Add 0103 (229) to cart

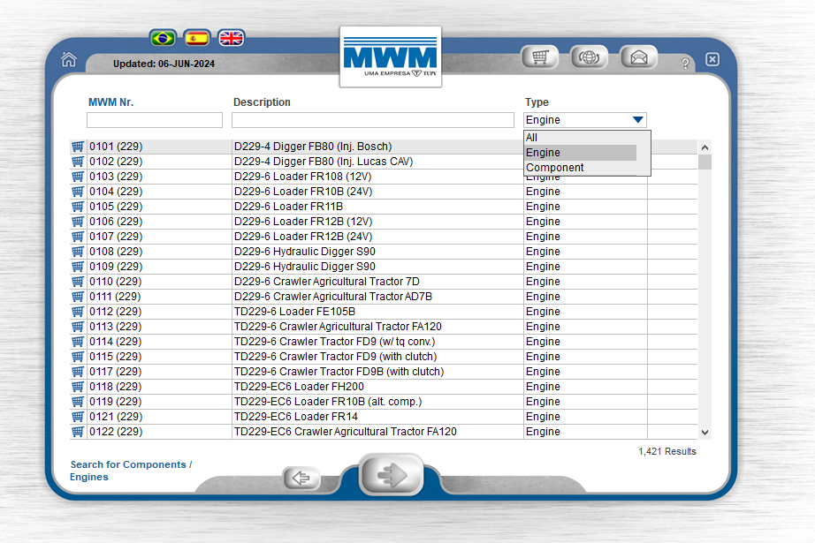tap(78, 177)
